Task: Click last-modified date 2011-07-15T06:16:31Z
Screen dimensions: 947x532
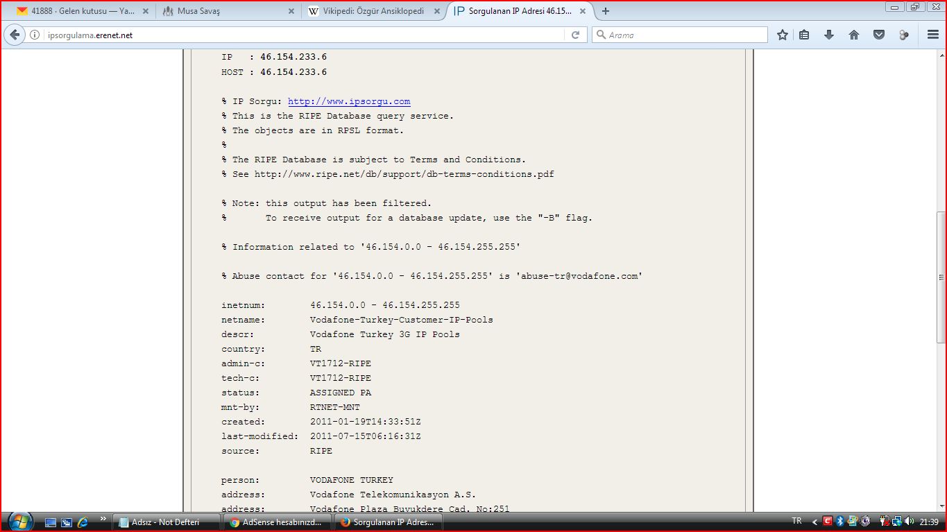Action: [366, 436]
